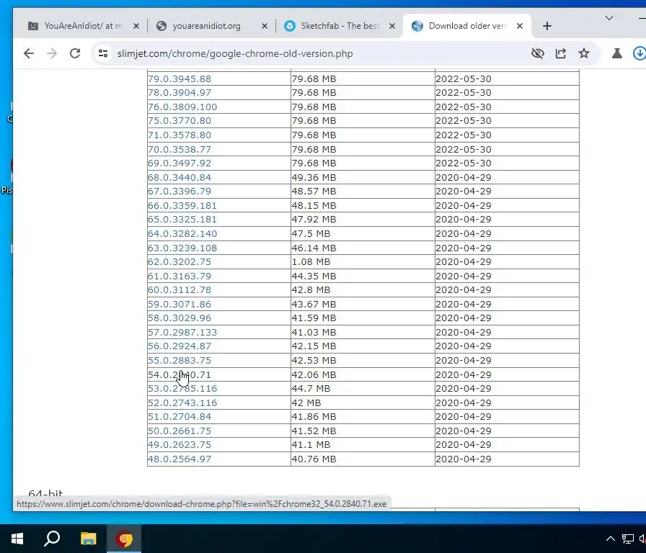This screenshot has height=553, width=646.
Task: Close the youareanidiot.org tab
Action: [265, 26]
